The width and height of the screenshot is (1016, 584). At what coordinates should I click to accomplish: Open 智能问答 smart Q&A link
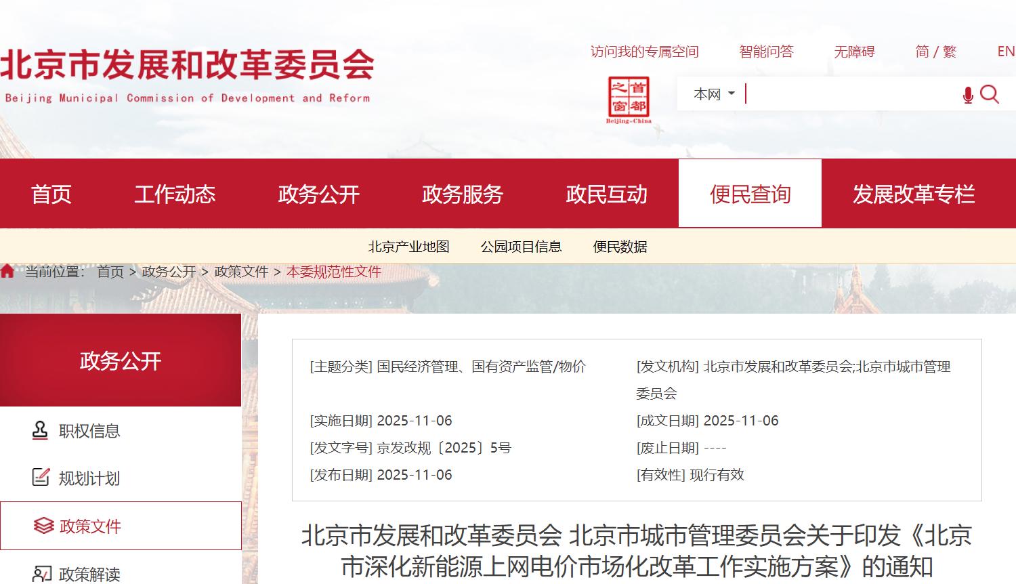(766, 51)
